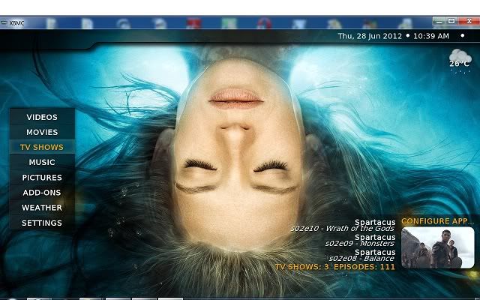Open the Videos menu item
The width and height of the screenshot is (480, 300).
point(42,117)
